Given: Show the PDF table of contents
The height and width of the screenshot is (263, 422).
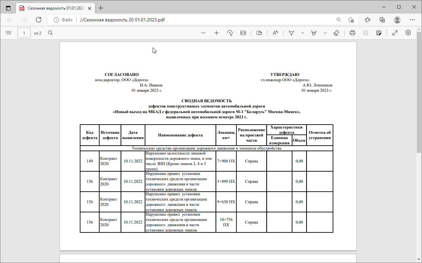Looking at the screenshot, I should 9,33.
